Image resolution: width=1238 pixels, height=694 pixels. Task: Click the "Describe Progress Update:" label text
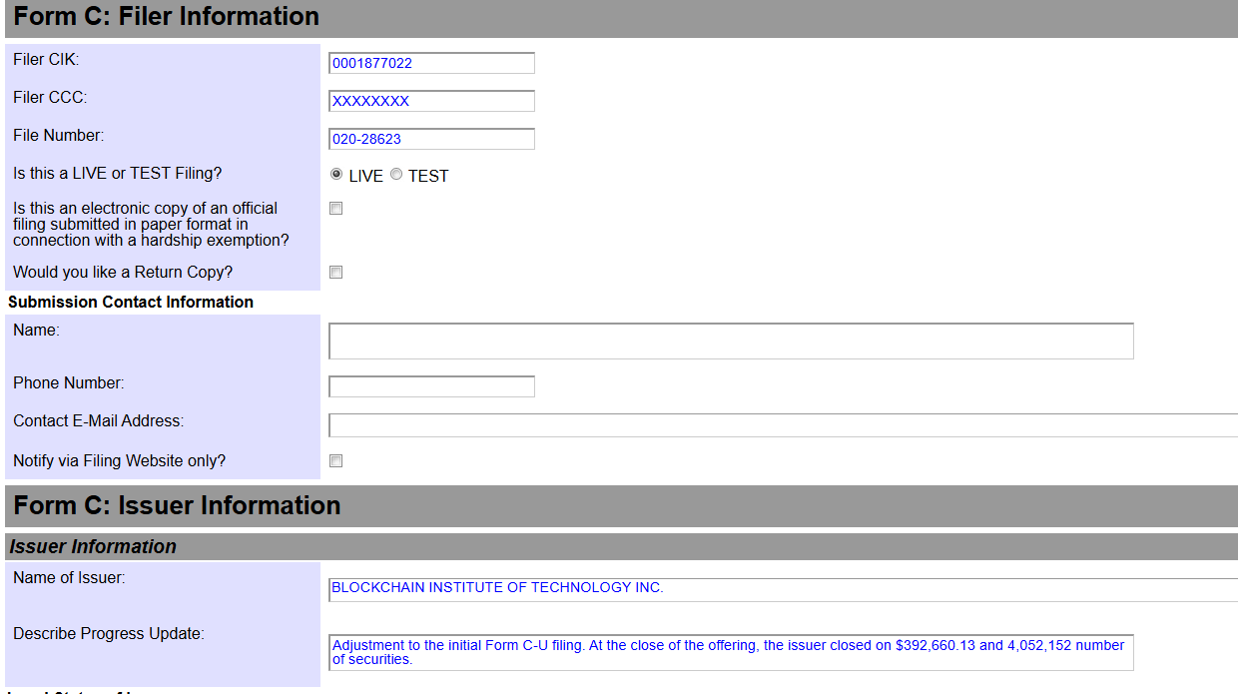pyautogui.click(x=109, y=633)
